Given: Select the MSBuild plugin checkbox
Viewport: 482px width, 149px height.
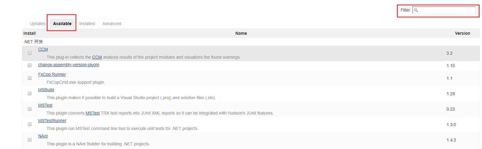Looking at the screenshot, I should coord(30,93).
